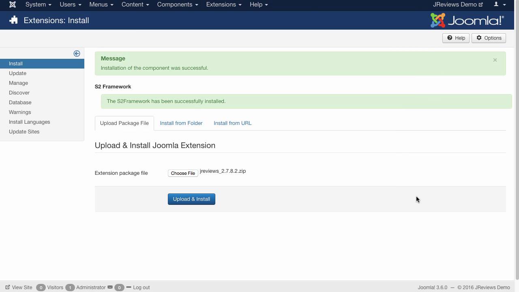Screen dimensions: 519x292
Task: Click Log out in the footer
Action: pos(138,288)
